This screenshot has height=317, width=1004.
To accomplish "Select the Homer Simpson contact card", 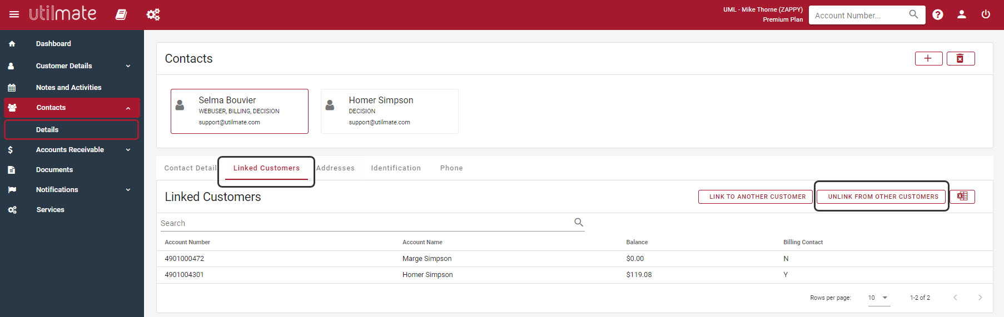I will (390, 111).
